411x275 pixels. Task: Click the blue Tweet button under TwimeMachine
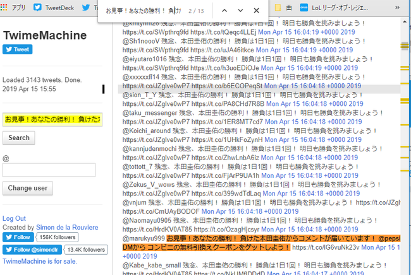pos(18,49)
